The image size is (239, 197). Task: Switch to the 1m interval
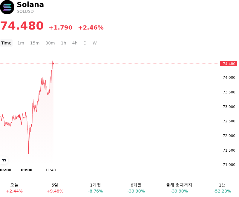click(21, 43)
